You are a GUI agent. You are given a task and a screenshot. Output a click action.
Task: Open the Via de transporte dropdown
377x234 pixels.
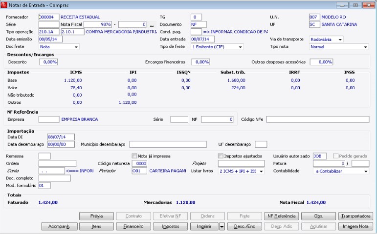(x=339, y=39)
